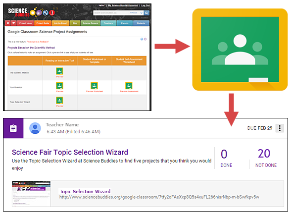Click 'Google Classroom Science Project Assignments' title
Viewport: 291px width, 216px height.
[48, 32]
